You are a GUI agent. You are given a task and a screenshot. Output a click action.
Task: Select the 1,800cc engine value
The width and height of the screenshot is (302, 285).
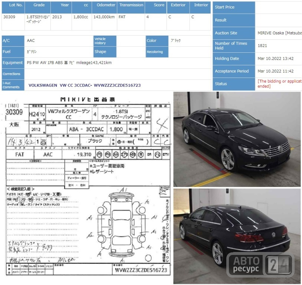coord(81,17)
